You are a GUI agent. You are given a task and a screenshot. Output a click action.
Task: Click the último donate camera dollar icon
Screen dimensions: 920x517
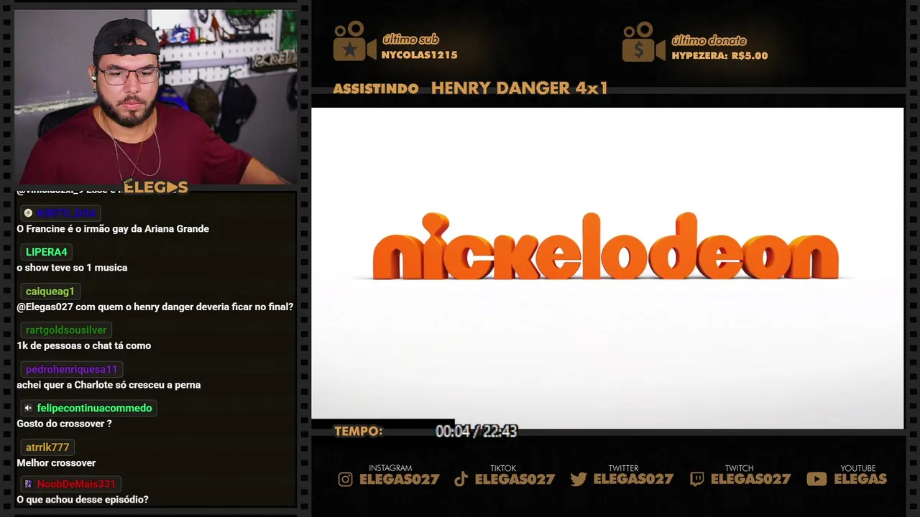coord(643,41)
